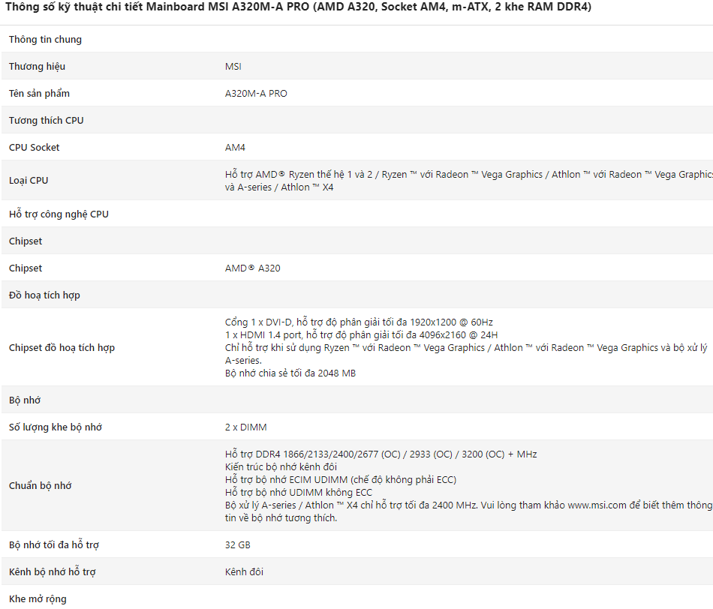
Task: Click the 'Hỗ trợ công nghệ CPU' row
Action: pos(59,214)
